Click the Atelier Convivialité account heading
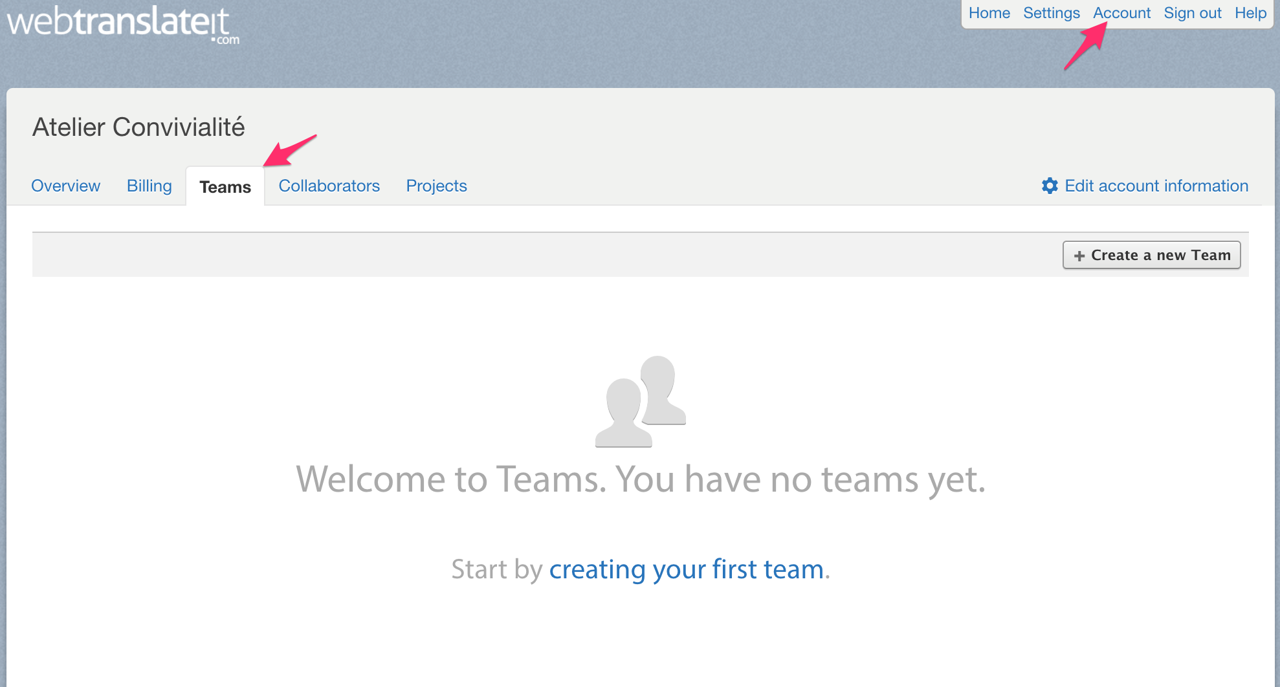This screenshot has width=1280, height=687. tap(138, 127)
